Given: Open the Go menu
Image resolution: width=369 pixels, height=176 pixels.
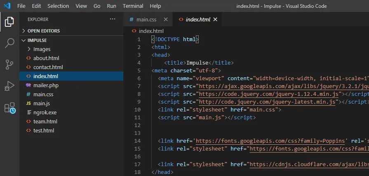Looking at the screenshot, I should [97, 6].
